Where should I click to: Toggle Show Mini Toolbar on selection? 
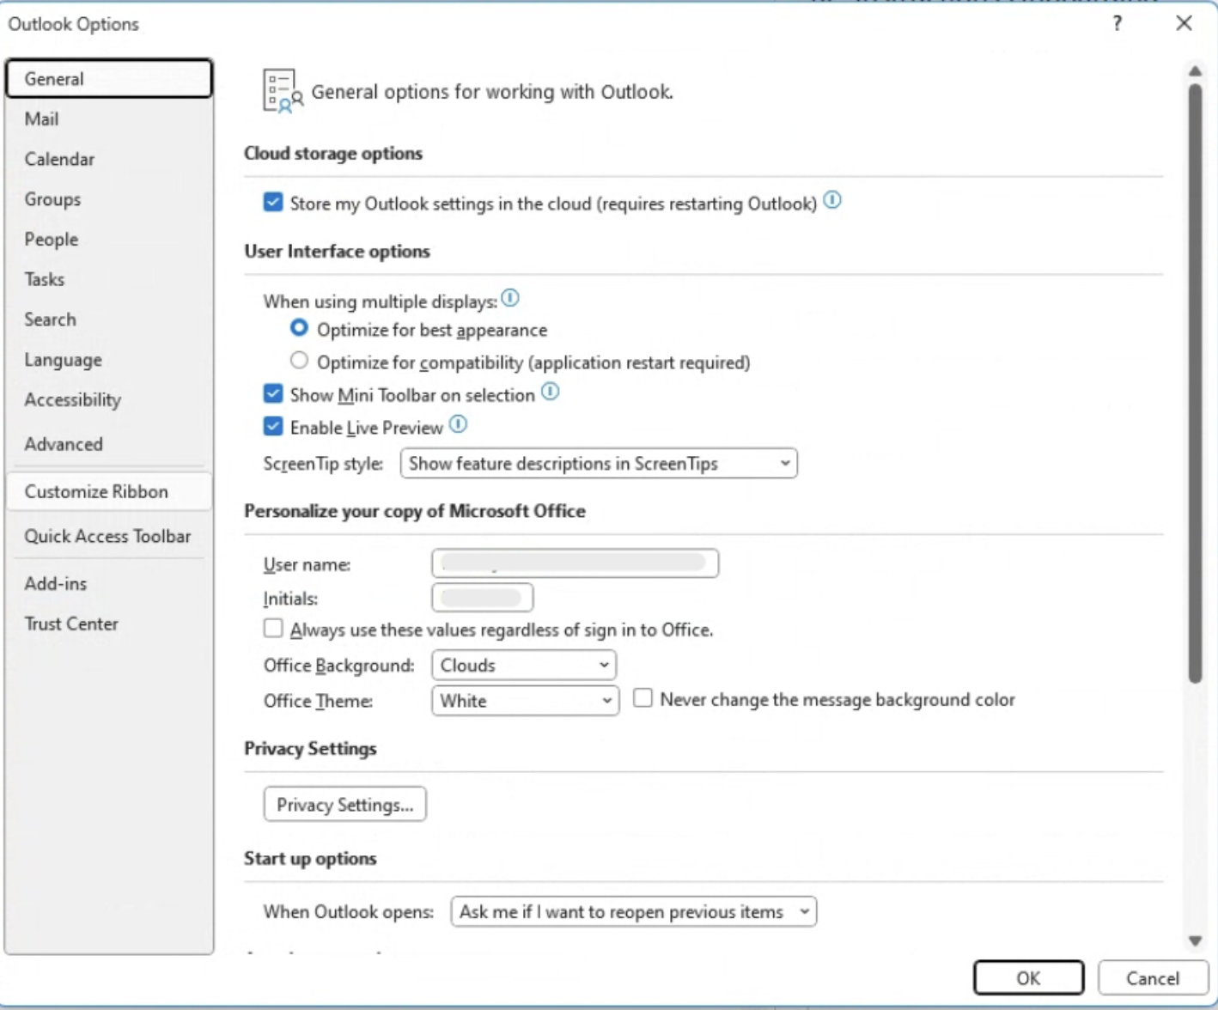point(273,393)
